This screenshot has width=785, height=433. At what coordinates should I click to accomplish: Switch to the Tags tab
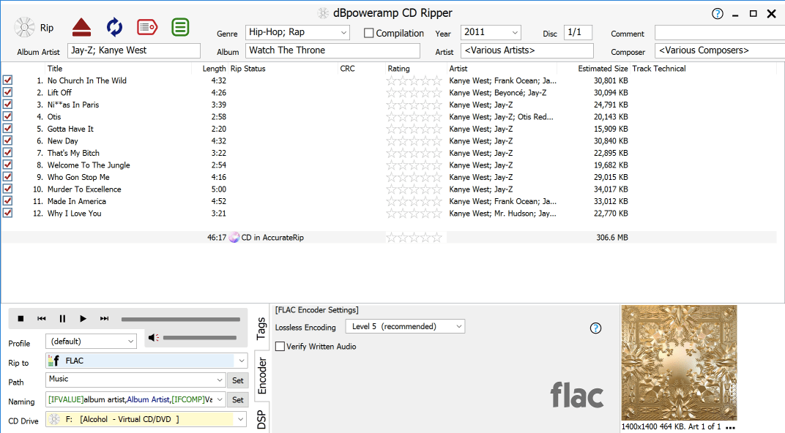point(261,325)
